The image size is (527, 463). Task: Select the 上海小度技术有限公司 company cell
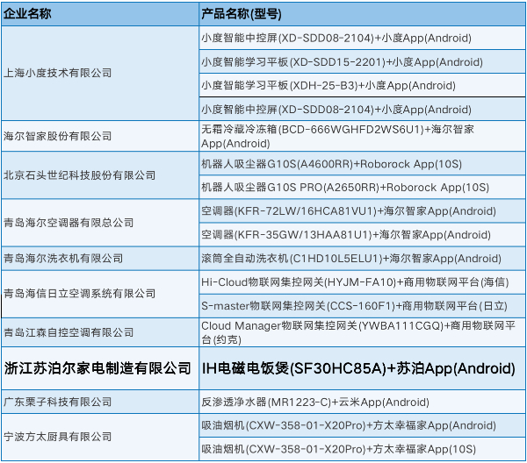click(57, 74)
